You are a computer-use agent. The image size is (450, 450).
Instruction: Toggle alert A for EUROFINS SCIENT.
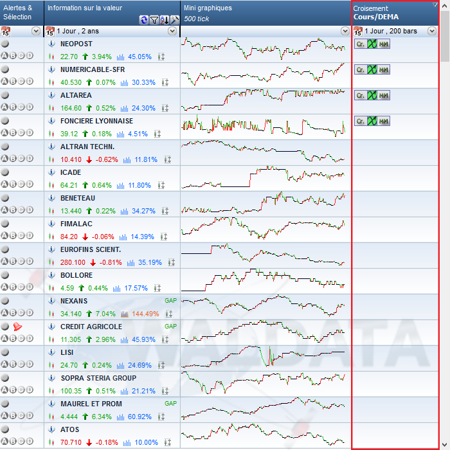click(4, 261)
